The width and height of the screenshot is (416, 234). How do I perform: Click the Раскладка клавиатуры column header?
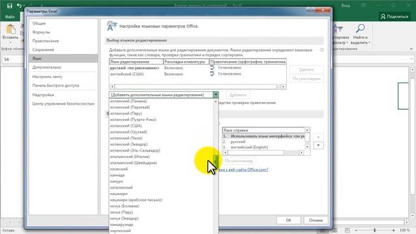[186, 62]
